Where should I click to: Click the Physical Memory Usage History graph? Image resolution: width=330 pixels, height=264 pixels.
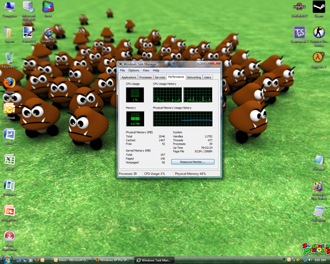[x=183, y=119]
